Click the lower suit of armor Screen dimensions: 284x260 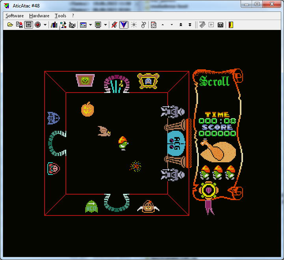click(173, 175)
